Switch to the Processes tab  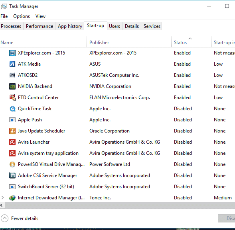pos(11,26)
